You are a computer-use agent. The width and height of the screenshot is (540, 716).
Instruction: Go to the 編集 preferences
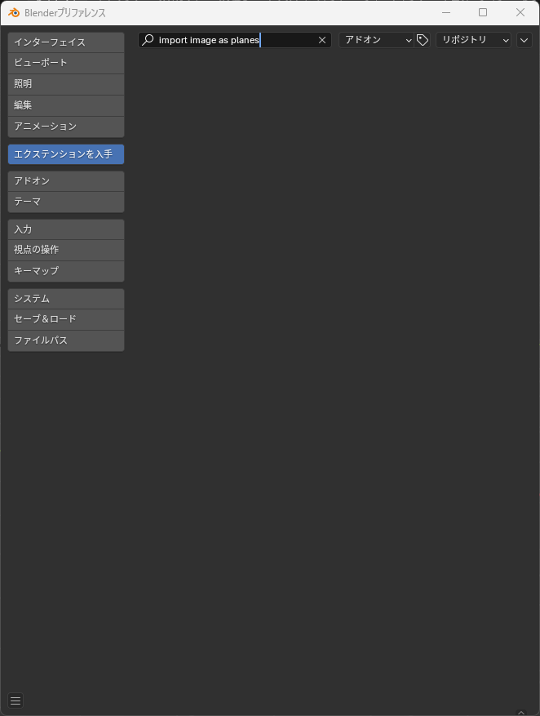pyautogui.click(x=66, y=105)
